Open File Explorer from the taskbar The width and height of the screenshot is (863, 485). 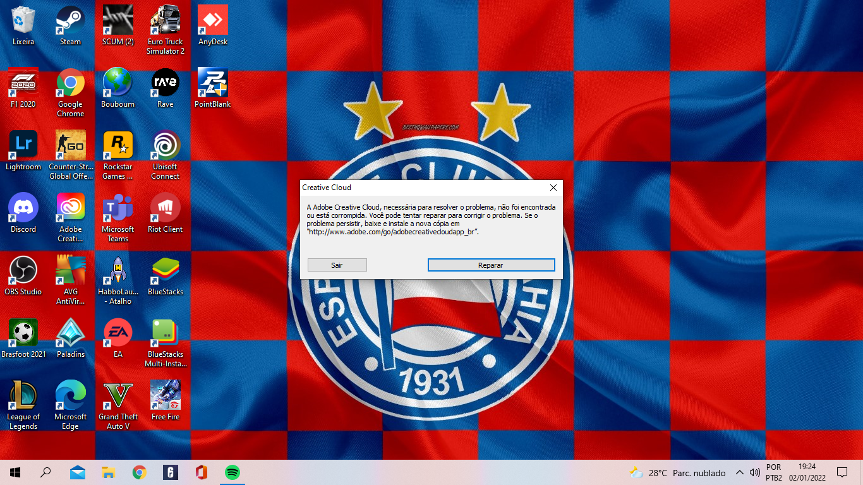[109, 472]
